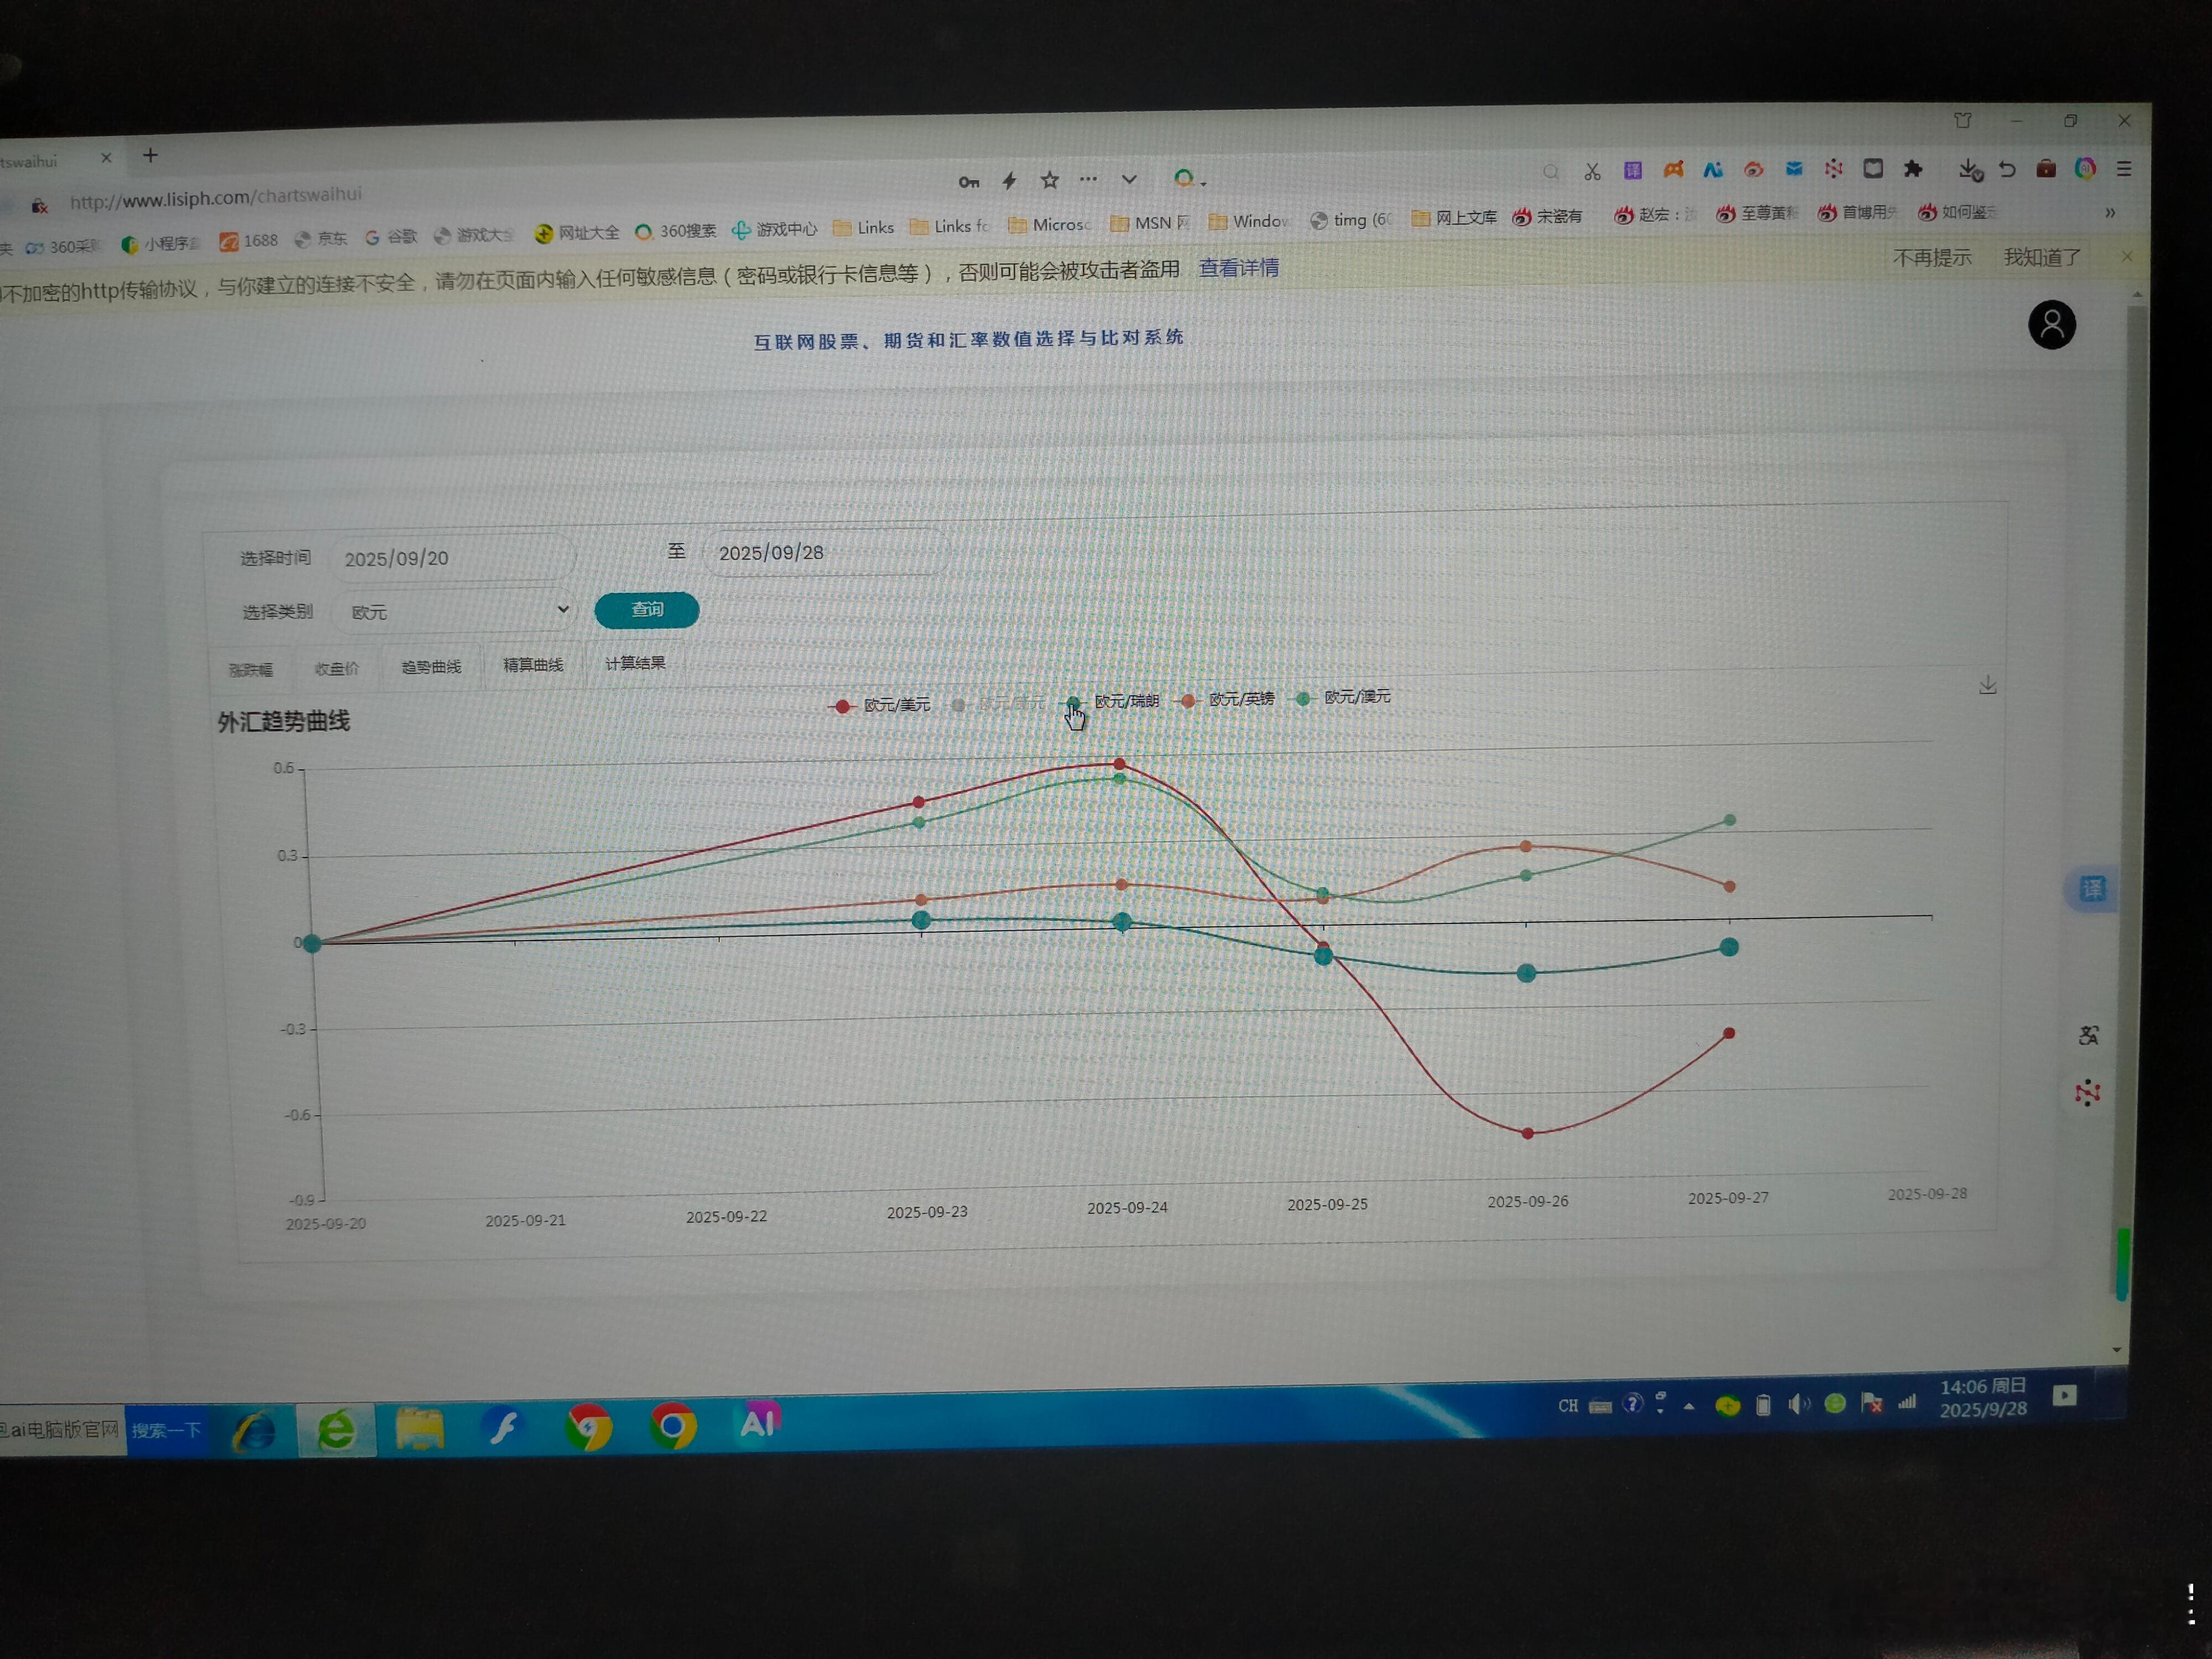The height and width of the screenshot is (1659, 2212).
Task: Open the Weibo extension icon in toolbar
Action: tap(1753, 170)
